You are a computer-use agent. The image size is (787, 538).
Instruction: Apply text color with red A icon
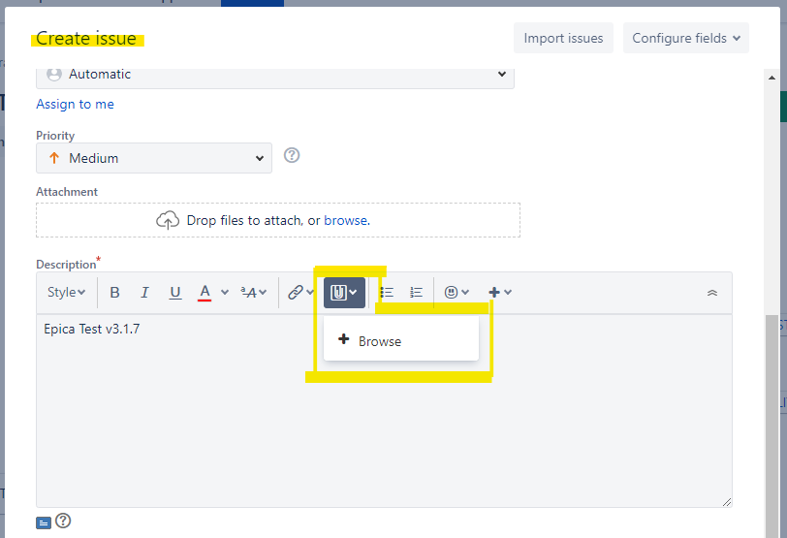pos(205,292)
